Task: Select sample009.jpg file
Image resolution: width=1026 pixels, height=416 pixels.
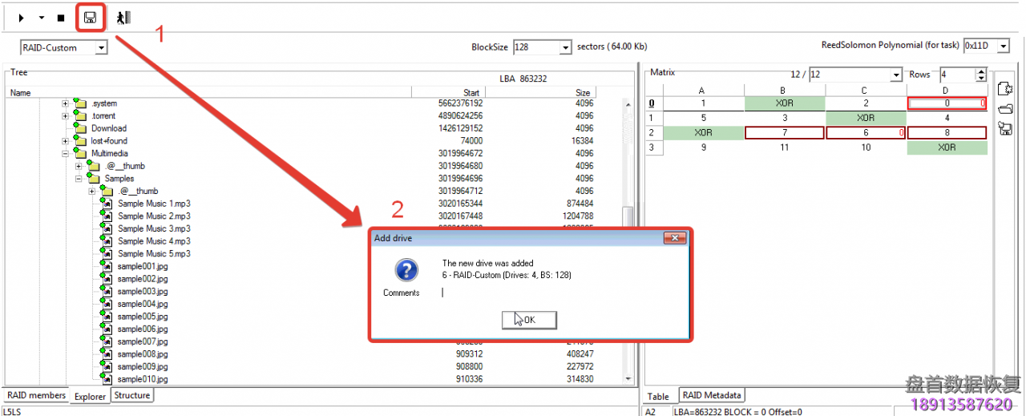Action: [x=142, y=366]
